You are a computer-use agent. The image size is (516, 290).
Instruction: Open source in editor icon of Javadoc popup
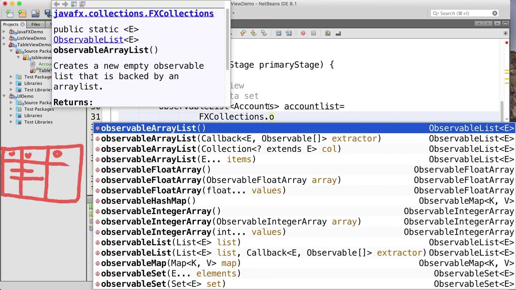(83, 4)
